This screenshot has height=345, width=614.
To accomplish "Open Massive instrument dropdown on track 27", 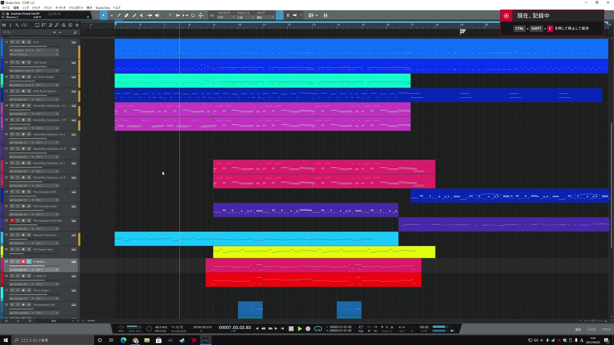I will coord(22,243).
